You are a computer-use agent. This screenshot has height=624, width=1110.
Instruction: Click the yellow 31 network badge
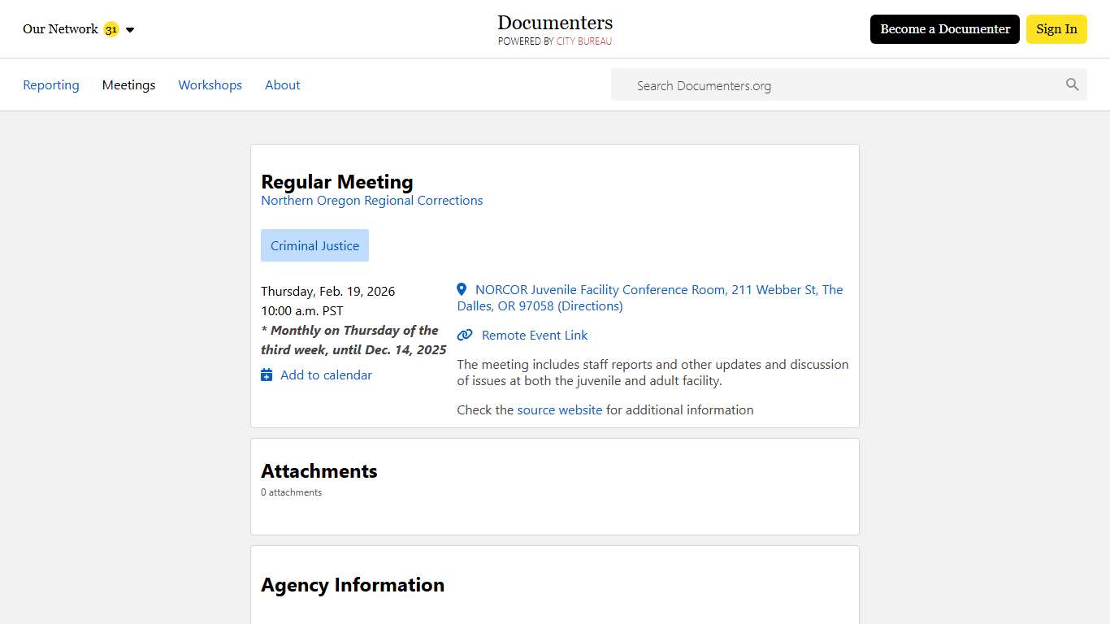(111, 29)
